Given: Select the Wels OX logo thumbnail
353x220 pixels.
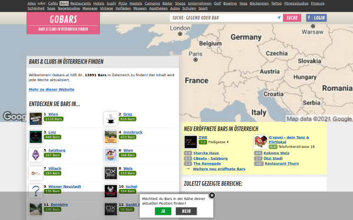Looking at the screenshot, I should coord(111,173).
